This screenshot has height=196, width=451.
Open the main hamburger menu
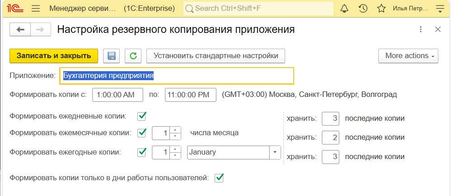[x=36, y=9]
